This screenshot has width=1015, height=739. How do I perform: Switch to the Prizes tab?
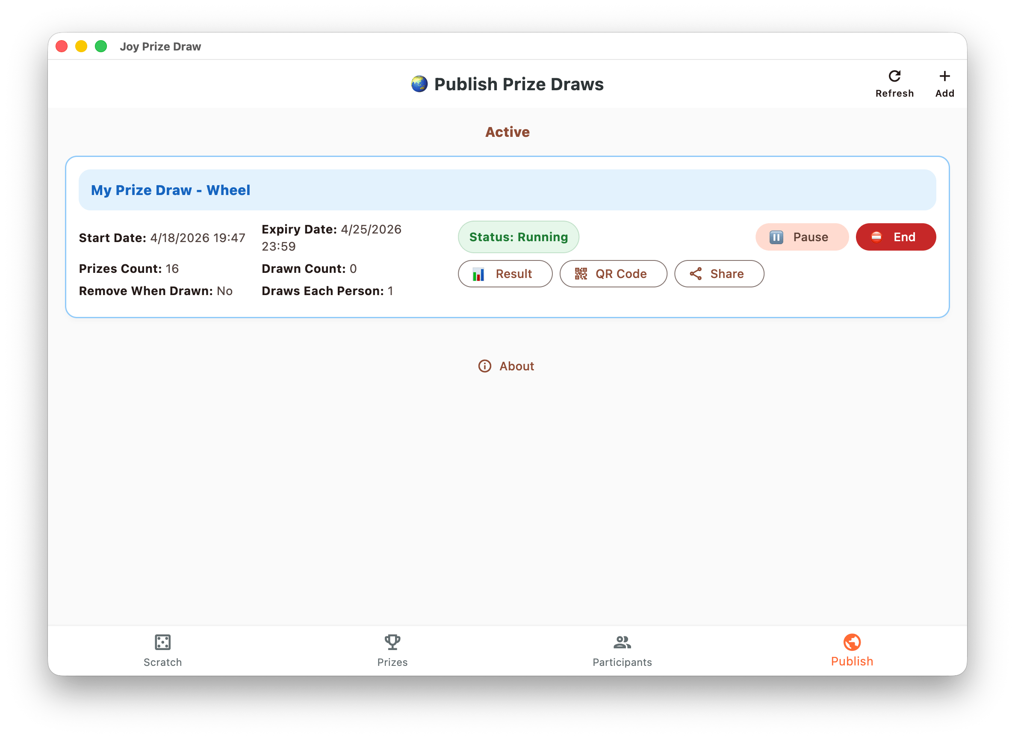click(392, 650)
